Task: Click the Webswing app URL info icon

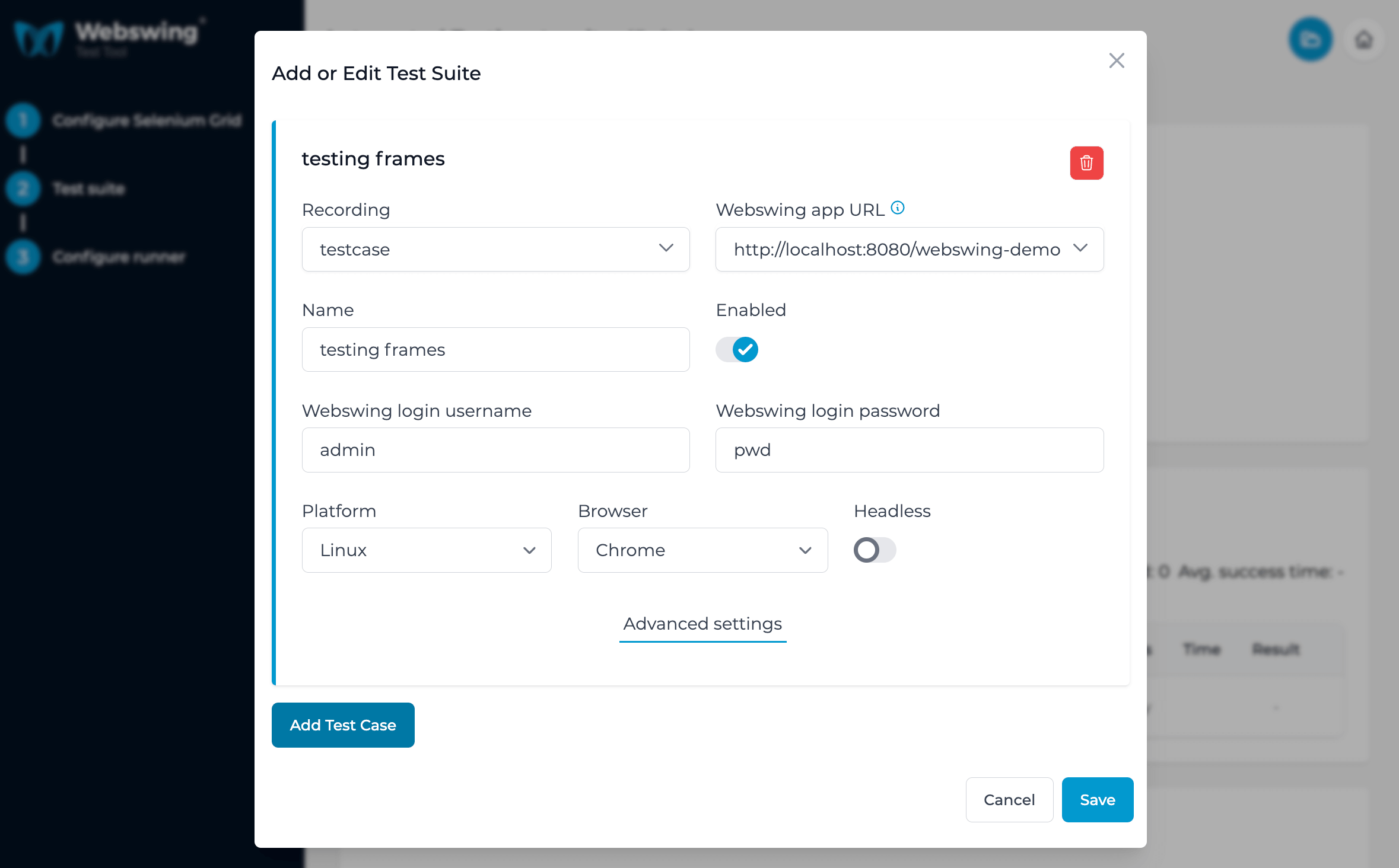Action: point(898,208)
